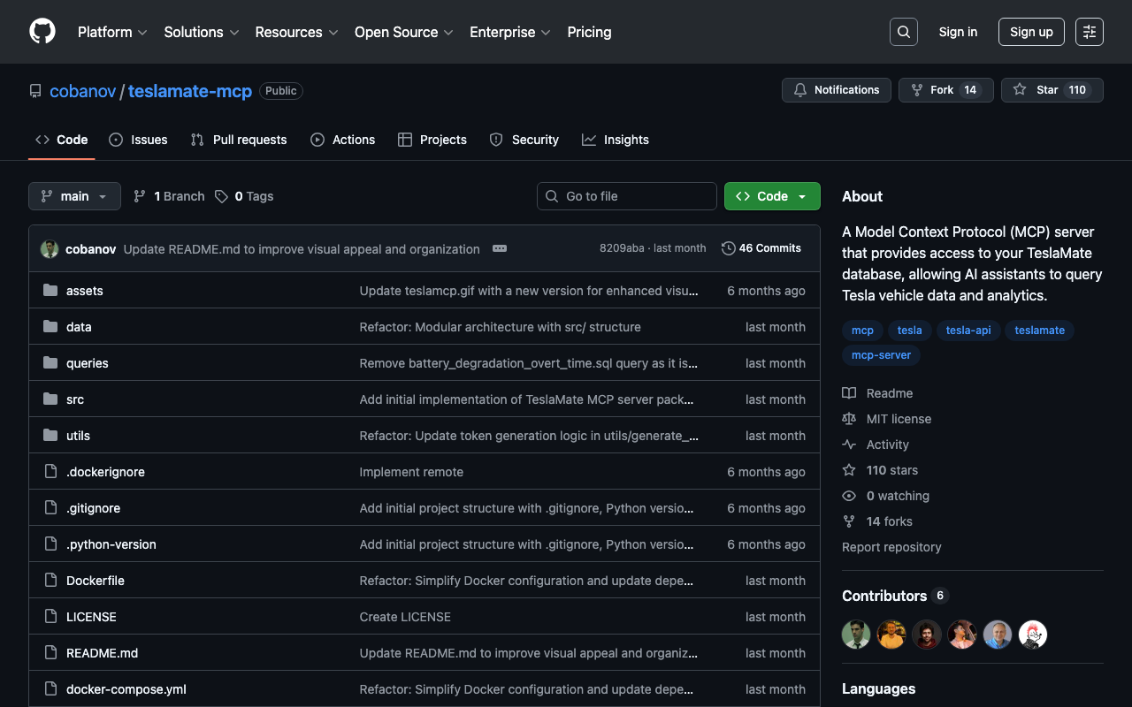Viewport: 1132px width, 707px height.
Task: Select the mcp-server topic tag
Action: (881, 355)
